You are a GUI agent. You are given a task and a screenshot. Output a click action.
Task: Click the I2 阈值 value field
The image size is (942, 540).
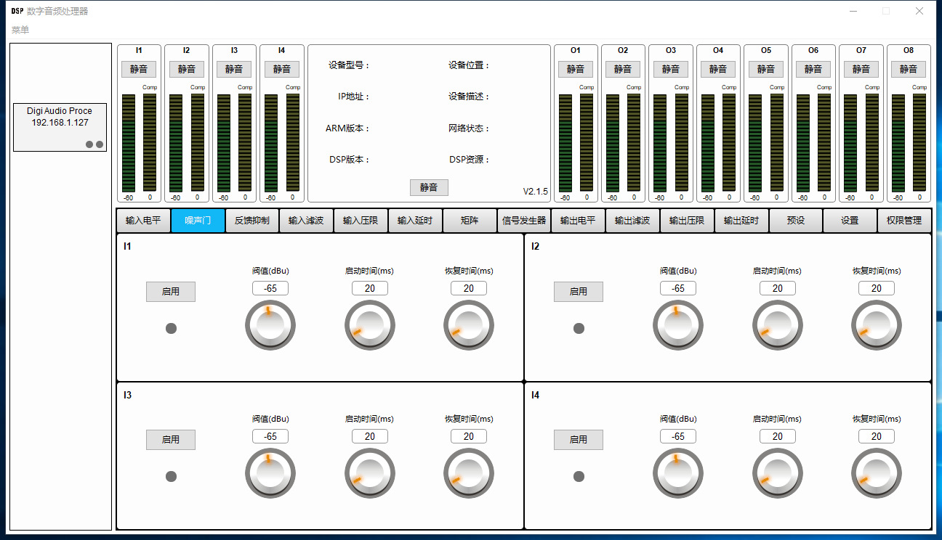pos(678,288)
